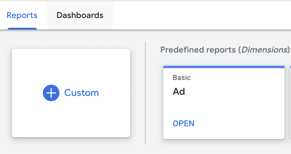This screenshot has width=291, height=154.
Task: Select the Reports tab
Action: point(22,15)
